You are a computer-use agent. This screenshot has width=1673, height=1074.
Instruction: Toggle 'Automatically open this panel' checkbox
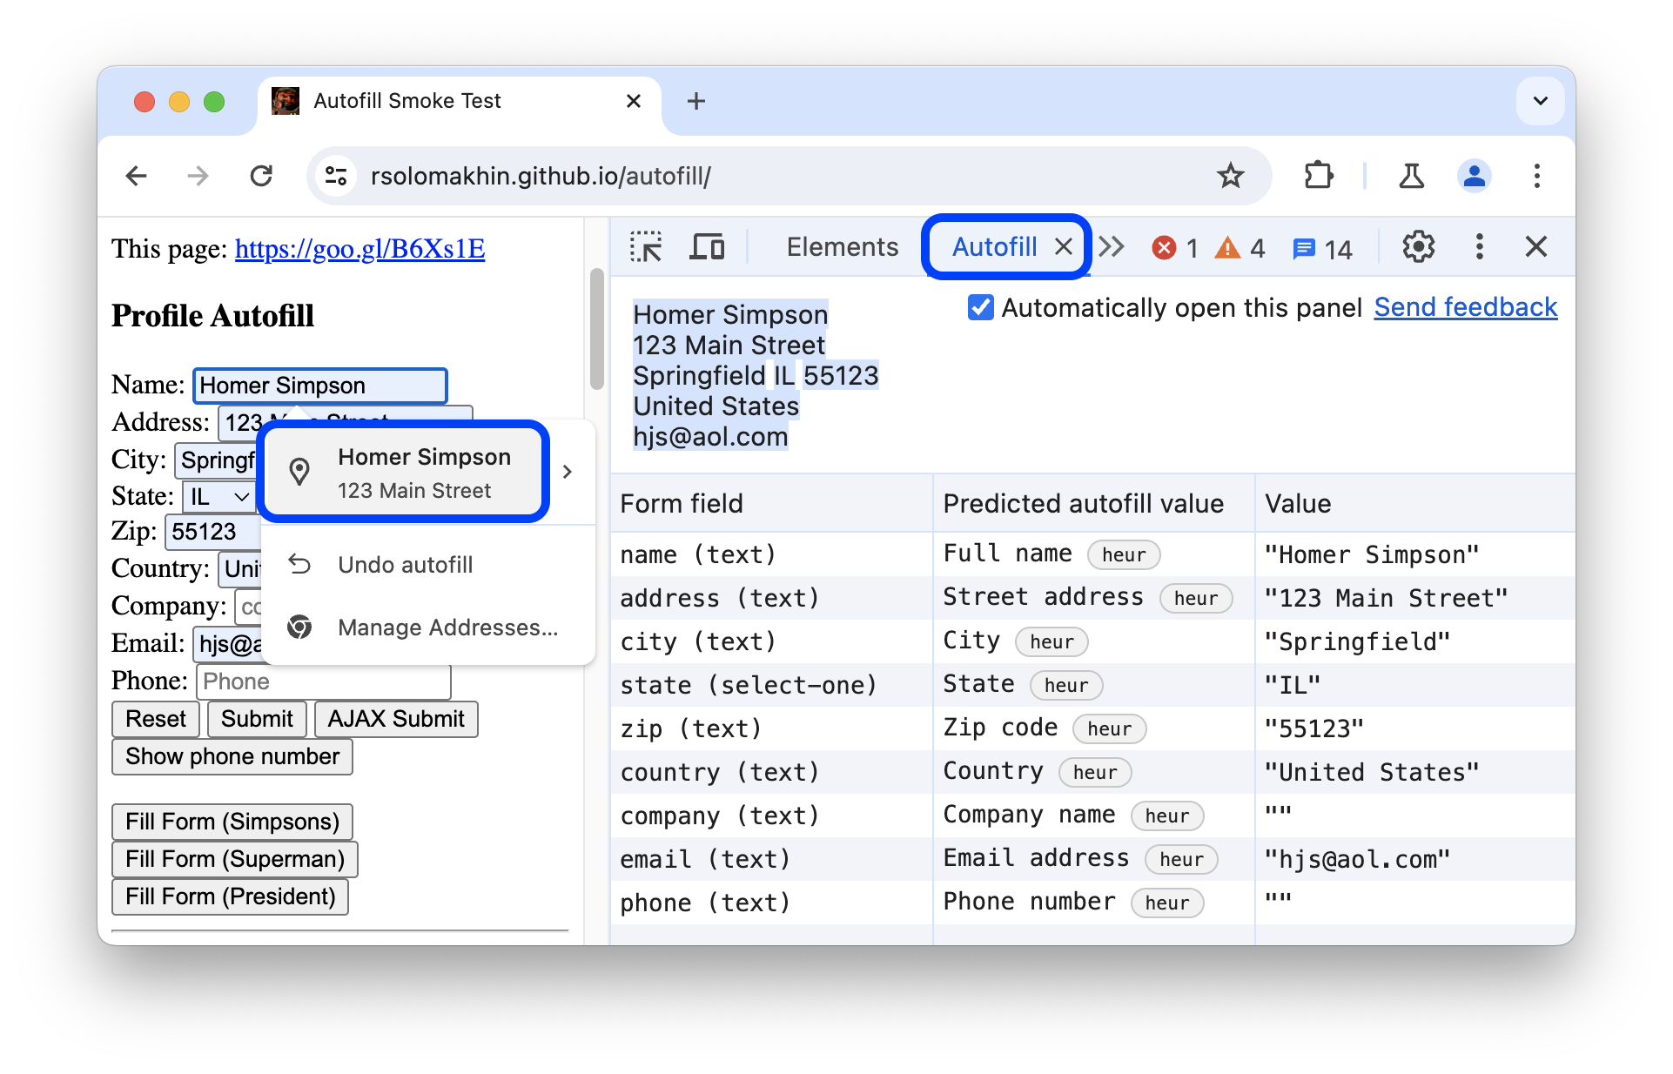coord(977,307)
